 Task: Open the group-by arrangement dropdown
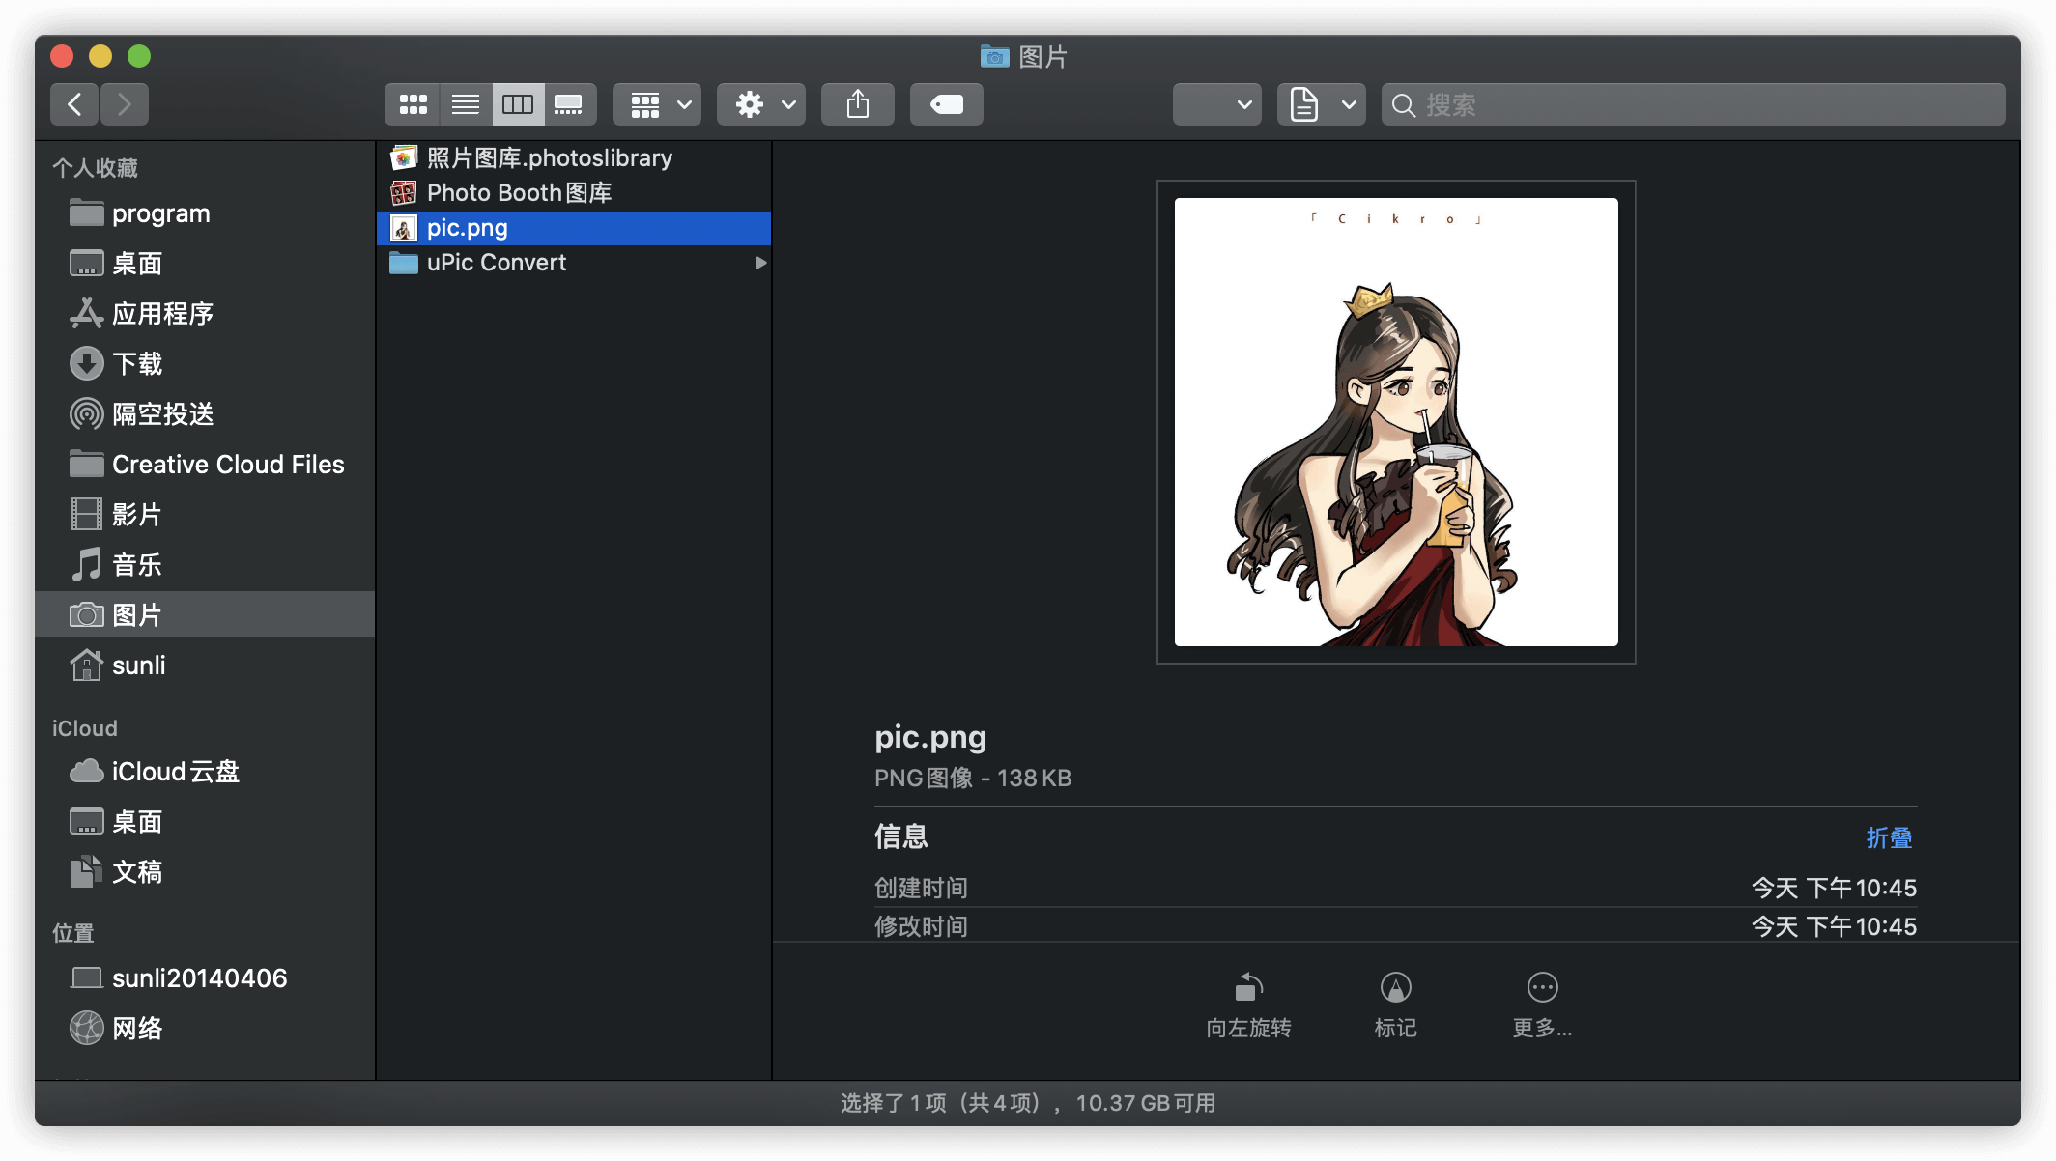coord(657,104)
